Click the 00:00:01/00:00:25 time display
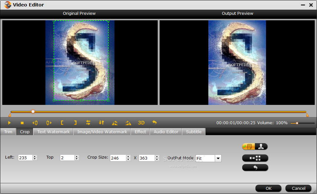Screen dimensions: 317x194 (x=236, y=123)
